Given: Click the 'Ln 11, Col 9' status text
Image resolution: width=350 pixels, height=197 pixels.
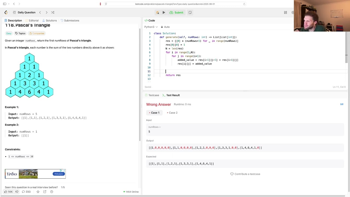Looking at the screenshot, I should (x=339, y=87).
